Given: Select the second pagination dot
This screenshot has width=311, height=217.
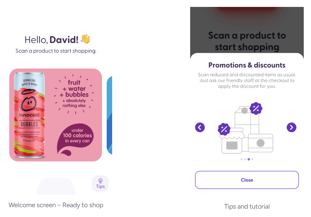Looking at the screenshot, I should 245,159.
